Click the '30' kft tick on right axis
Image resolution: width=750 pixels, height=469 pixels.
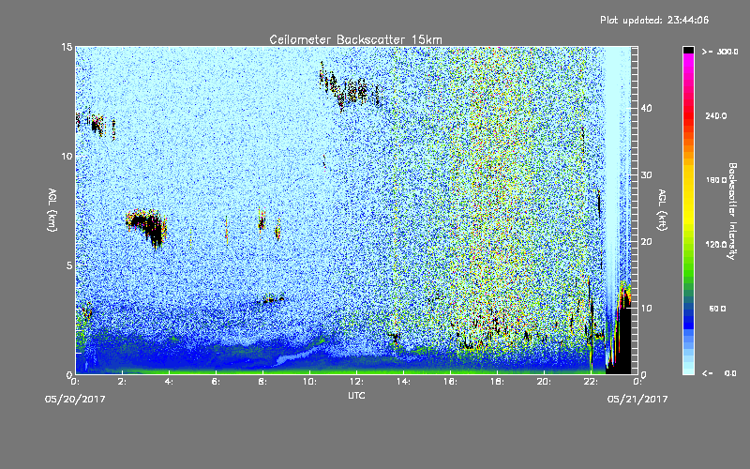pos(646,175)
